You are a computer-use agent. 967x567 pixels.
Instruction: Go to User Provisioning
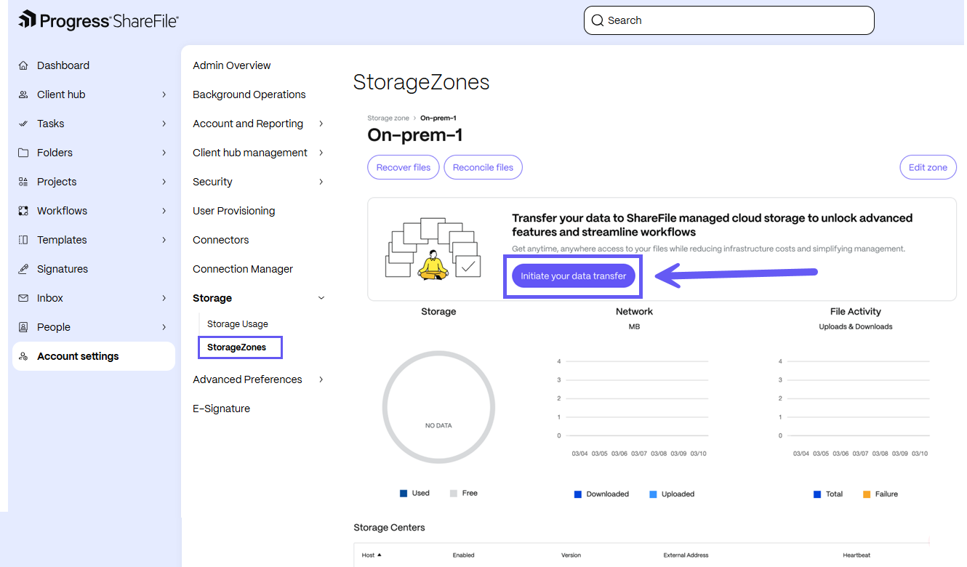pos(234,211)
